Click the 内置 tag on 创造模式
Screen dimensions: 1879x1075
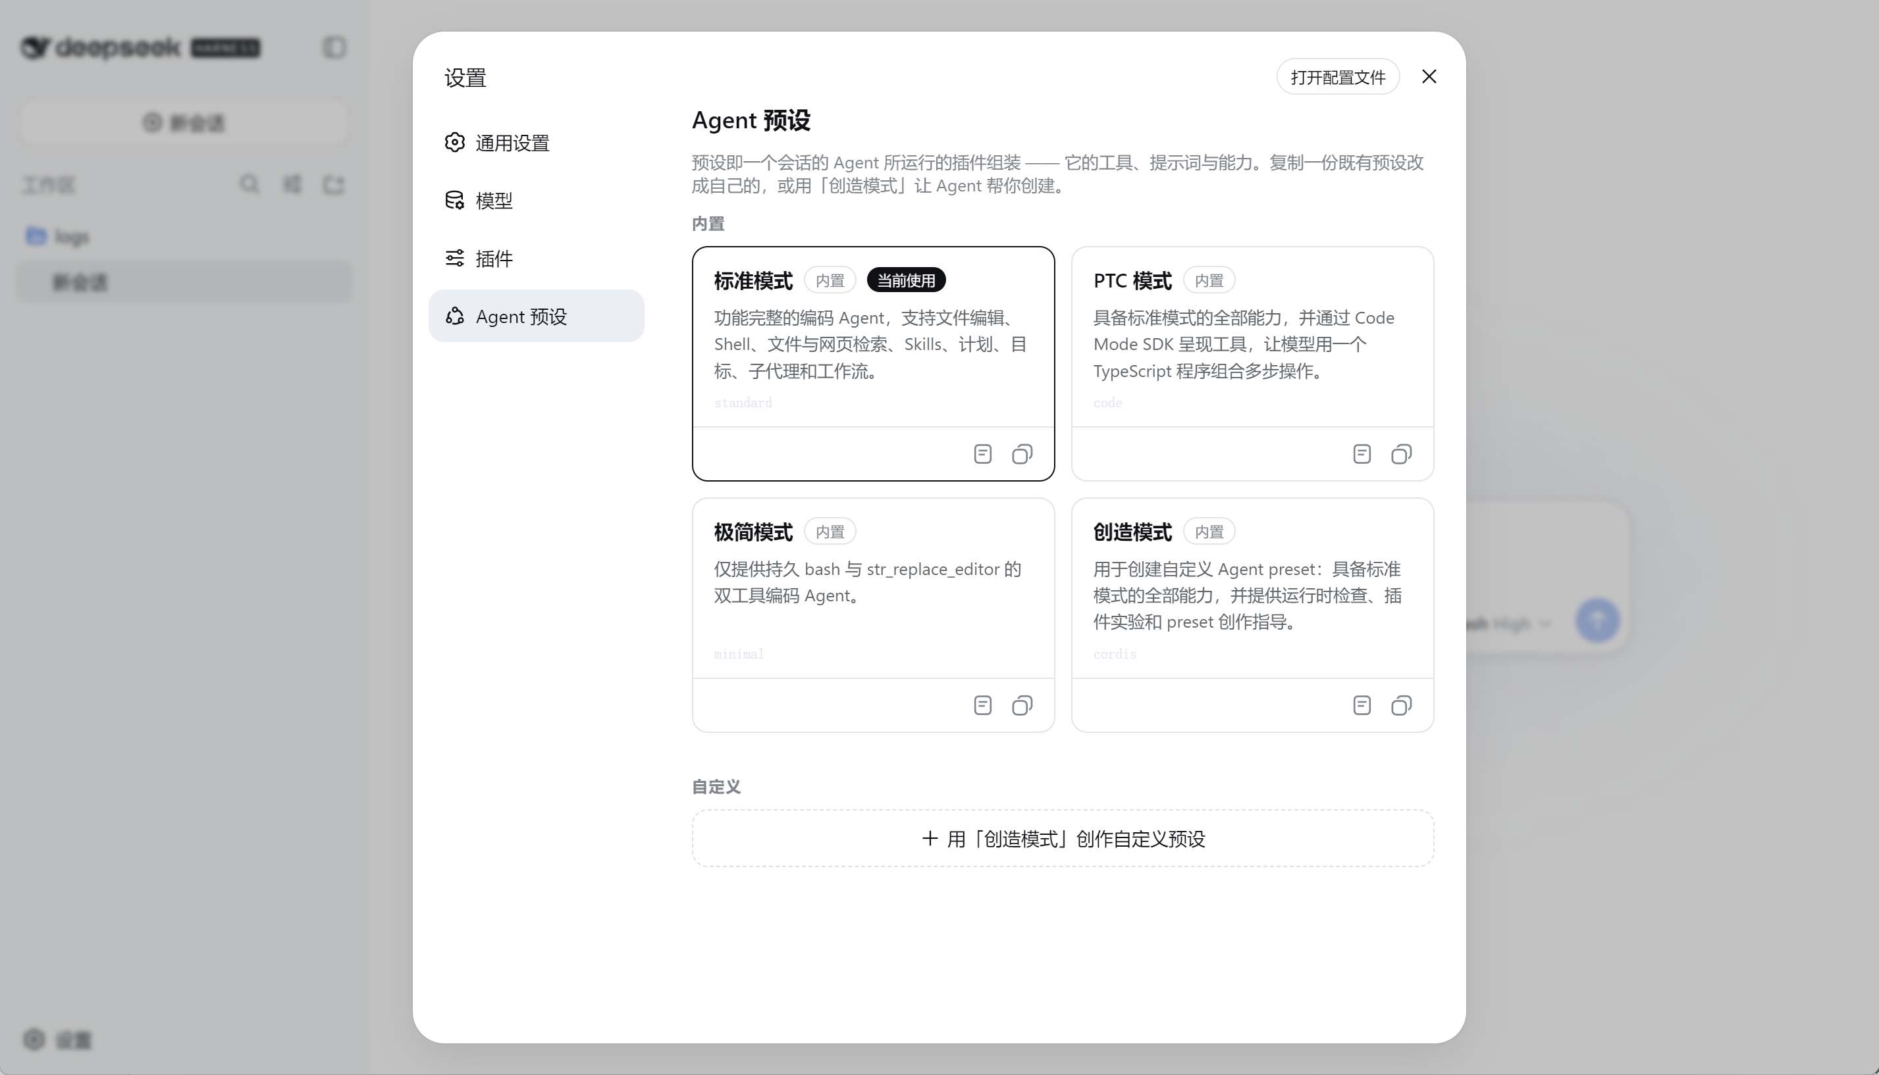tap(1209, 532)
